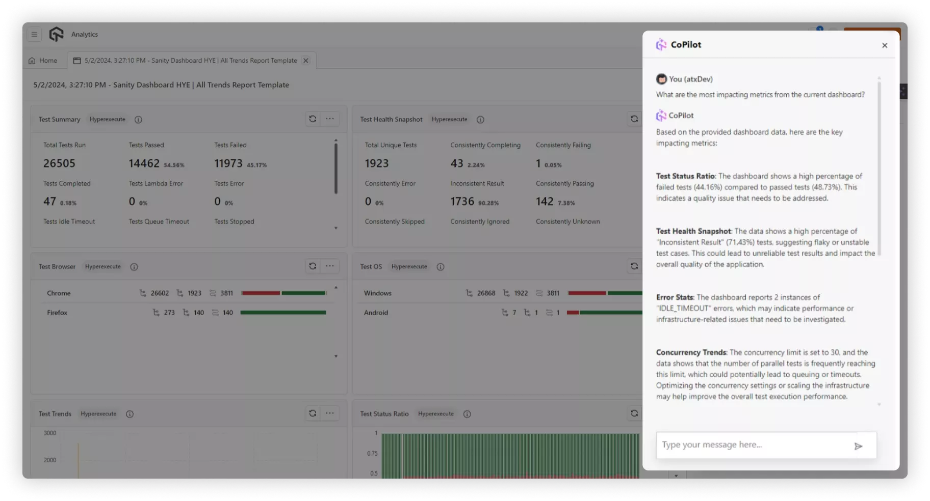Image resolution: width=930 pixels, height=501 pixels.
Task: Open the hamburger navigation menu
Action: click(x=34, y=34)
